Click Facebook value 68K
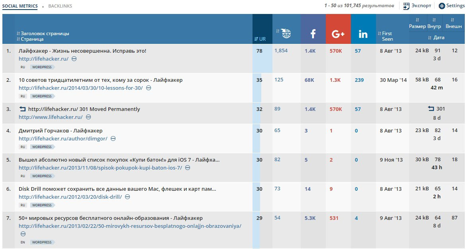466x249 pixels. 309,80
